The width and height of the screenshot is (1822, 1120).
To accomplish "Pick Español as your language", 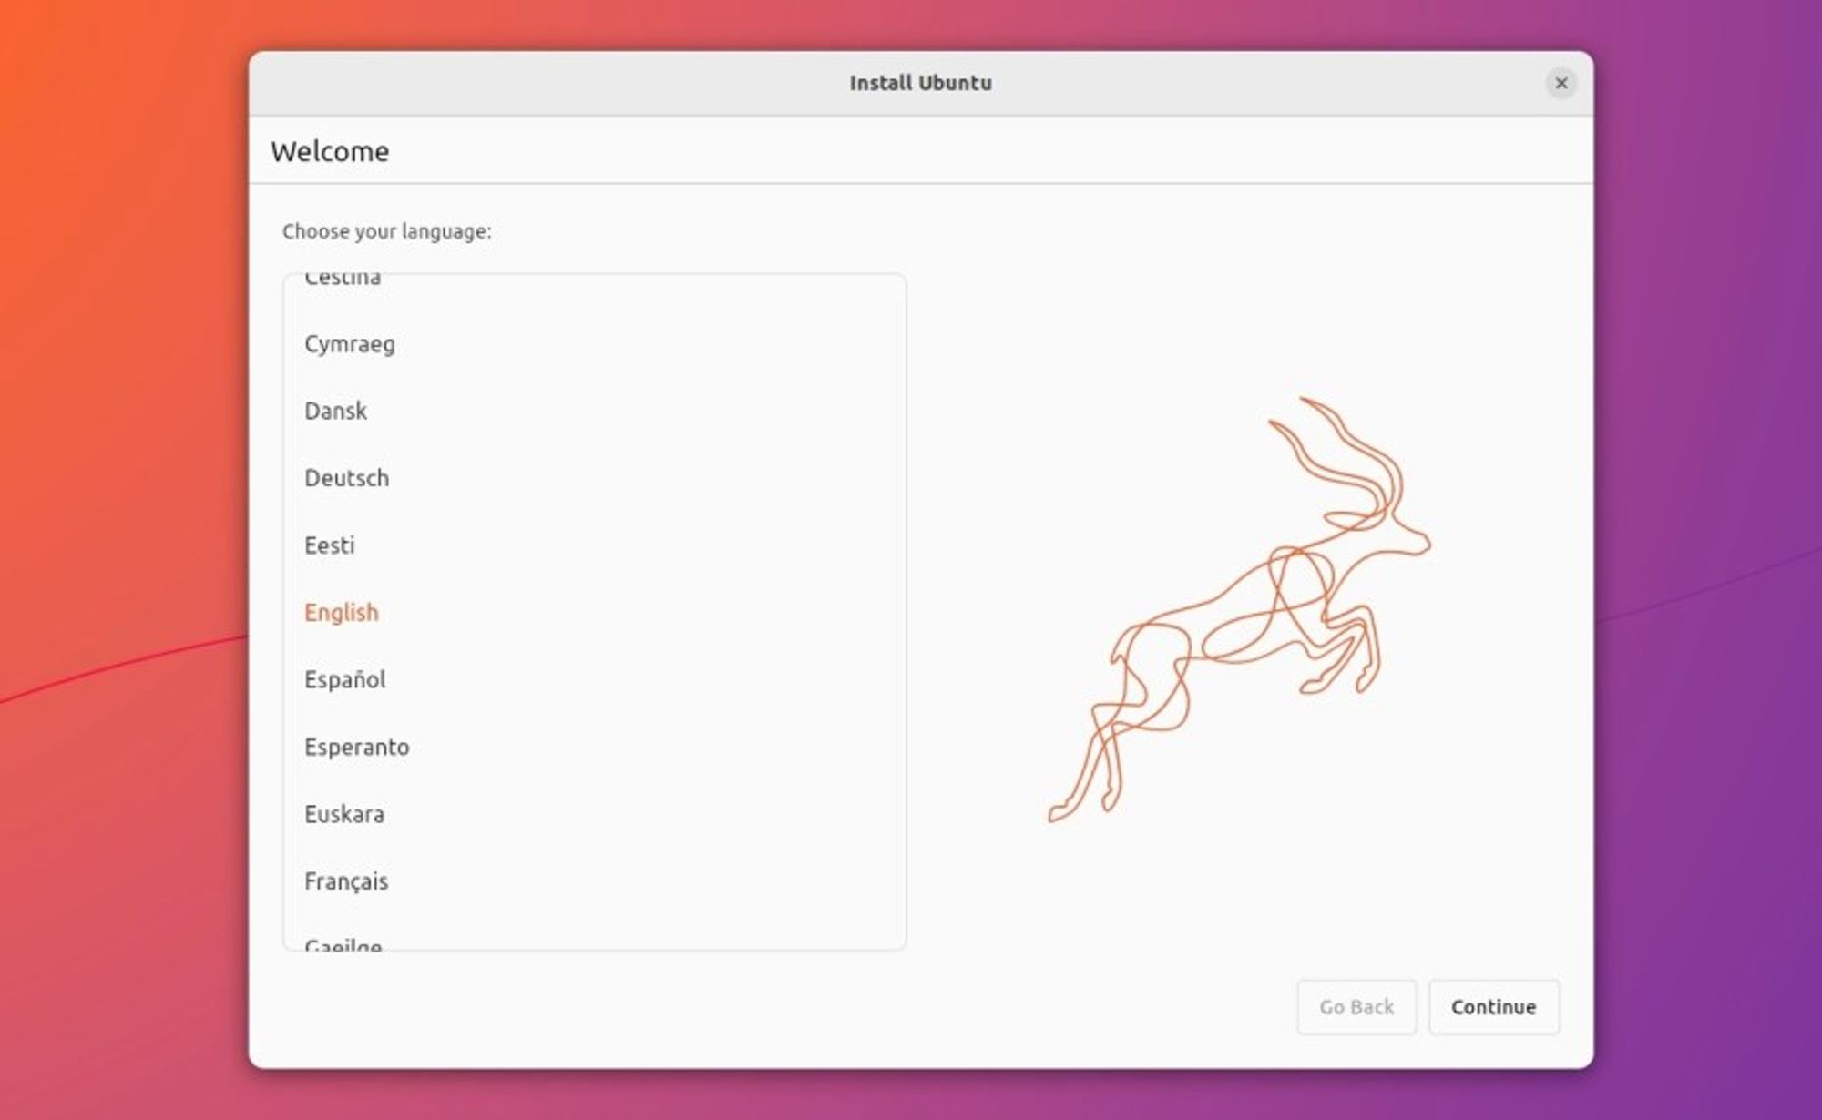I will click(344, 678).
